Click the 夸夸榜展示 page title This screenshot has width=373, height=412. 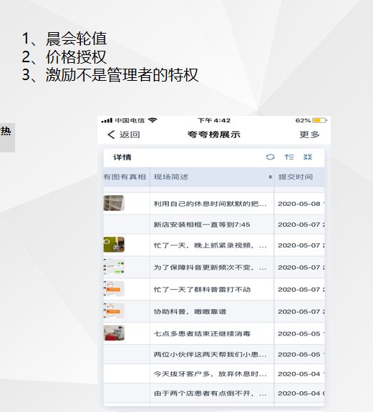coord(214,134)
